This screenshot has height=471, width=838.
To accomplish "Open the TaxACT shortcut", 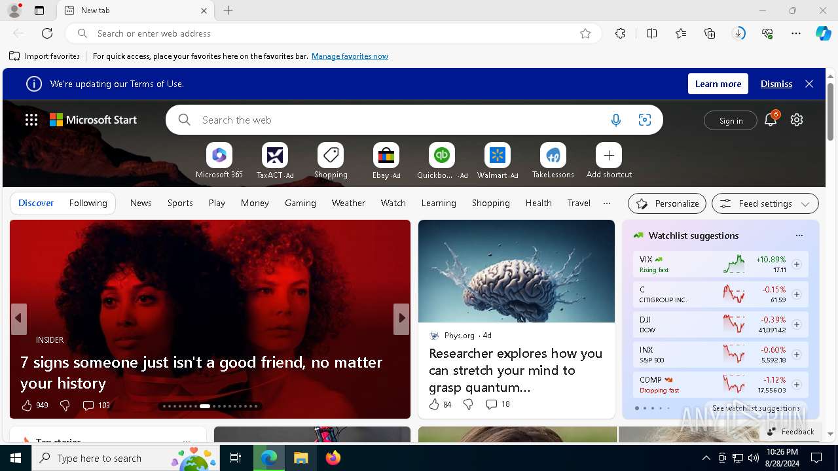I will tap(275, 161).
